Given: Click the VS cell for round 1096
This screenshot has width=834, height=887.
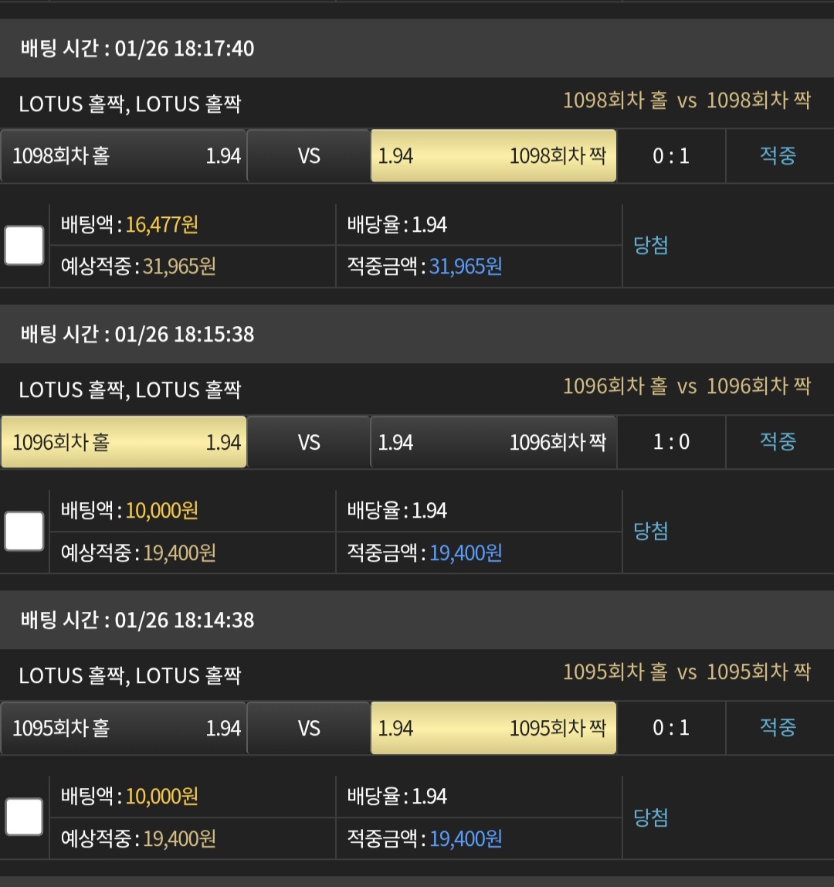Looking at the screenshot, I should [309, 442].
